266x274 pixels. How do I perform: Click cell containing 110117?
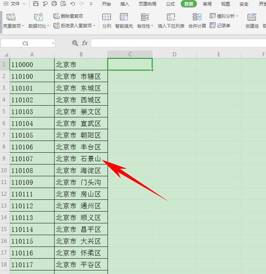32,265
